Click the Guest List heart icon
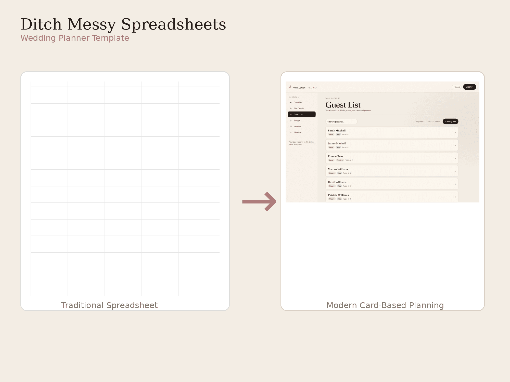The width and height of the screenshot is (510, 382). [x=291, y=114]
